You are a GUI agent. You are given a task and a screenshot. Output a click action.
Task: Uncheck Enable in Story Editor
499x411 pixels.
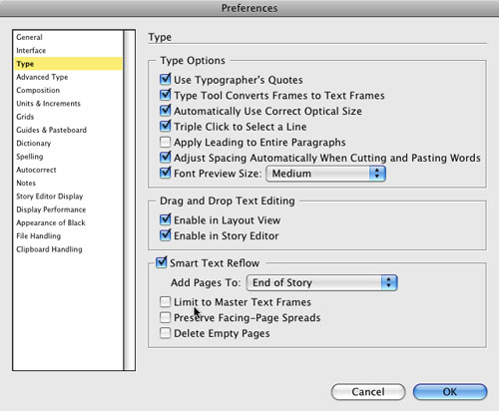click(x=165, y=235)
